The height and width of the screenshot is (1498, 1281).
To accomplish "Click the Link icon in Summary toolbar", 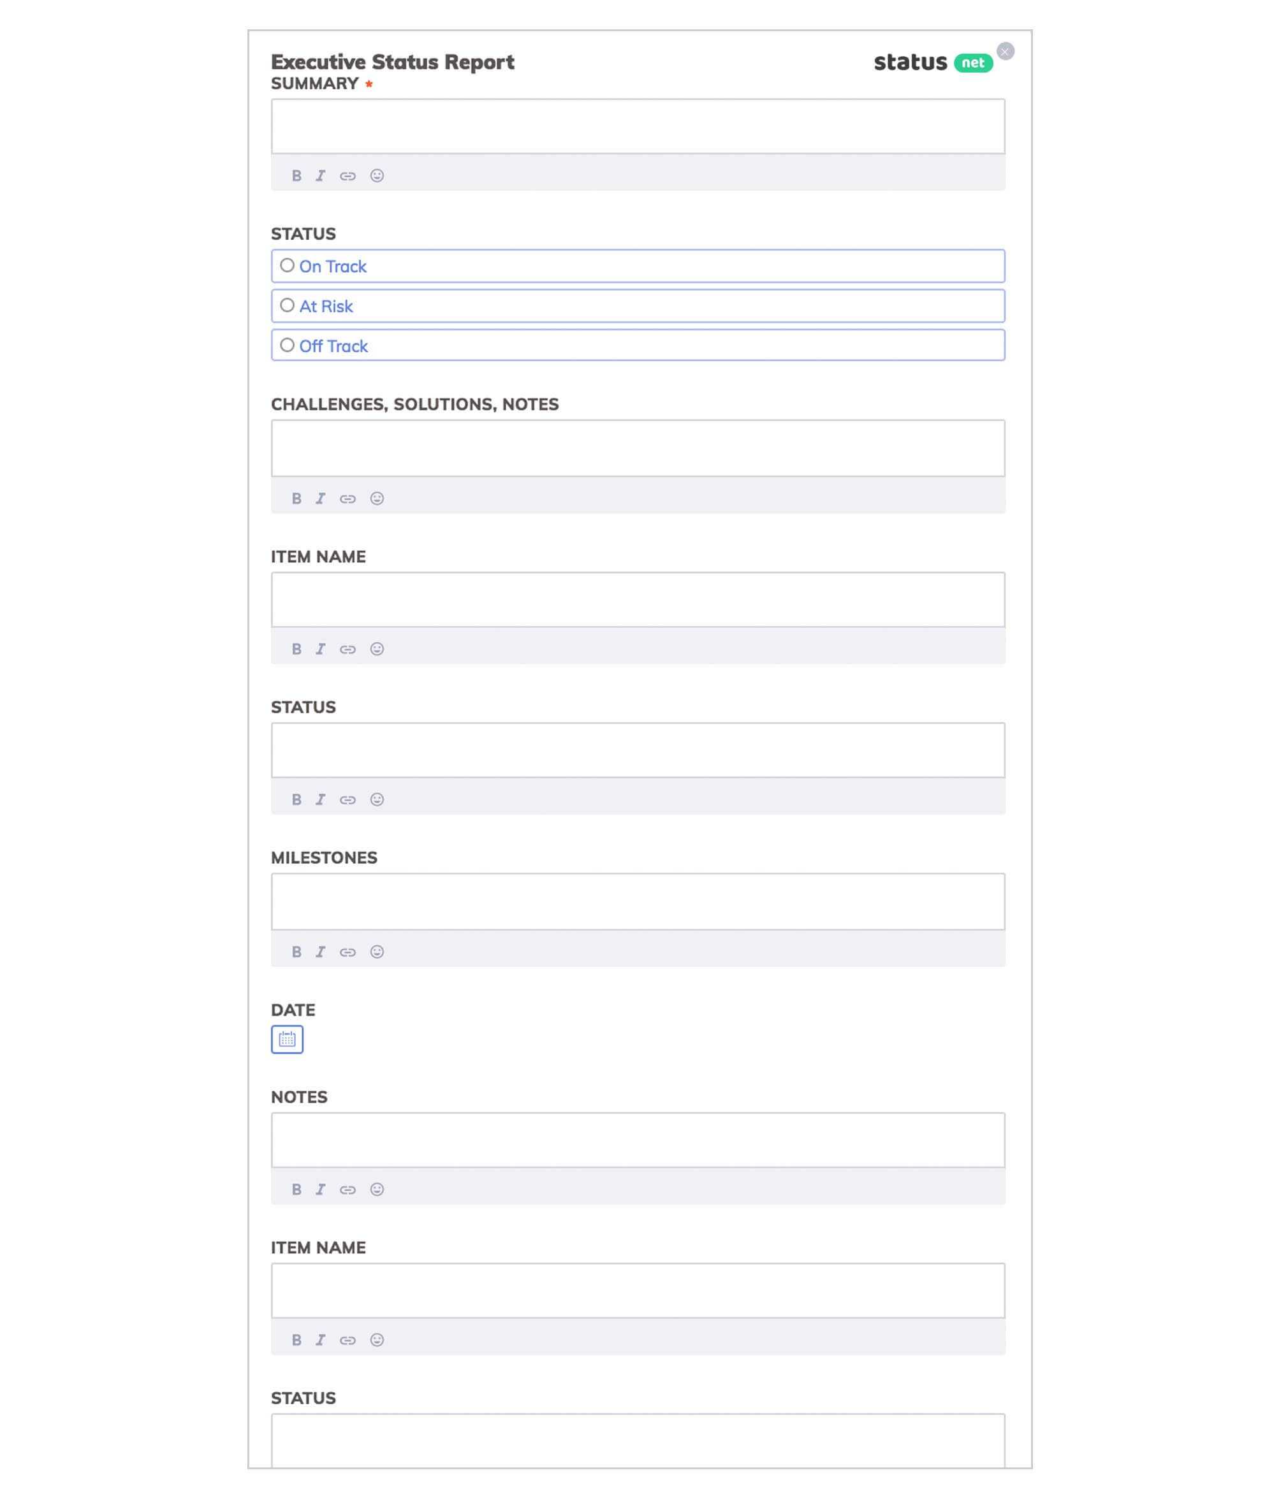I will point(348,175).
